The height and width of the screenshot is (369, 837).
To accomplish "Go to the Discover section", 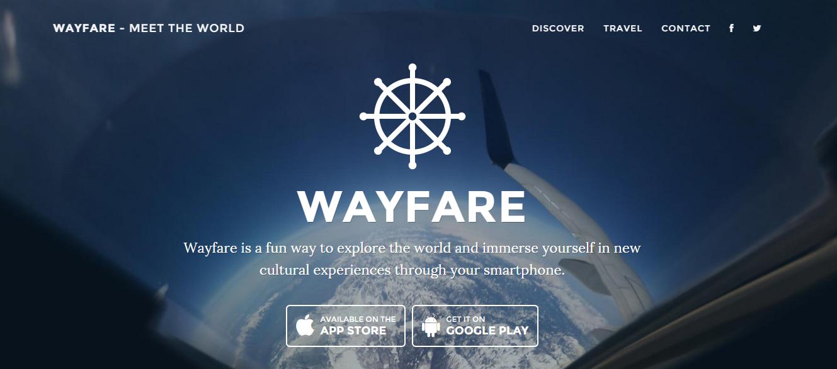I will click(x=558, y=28).
